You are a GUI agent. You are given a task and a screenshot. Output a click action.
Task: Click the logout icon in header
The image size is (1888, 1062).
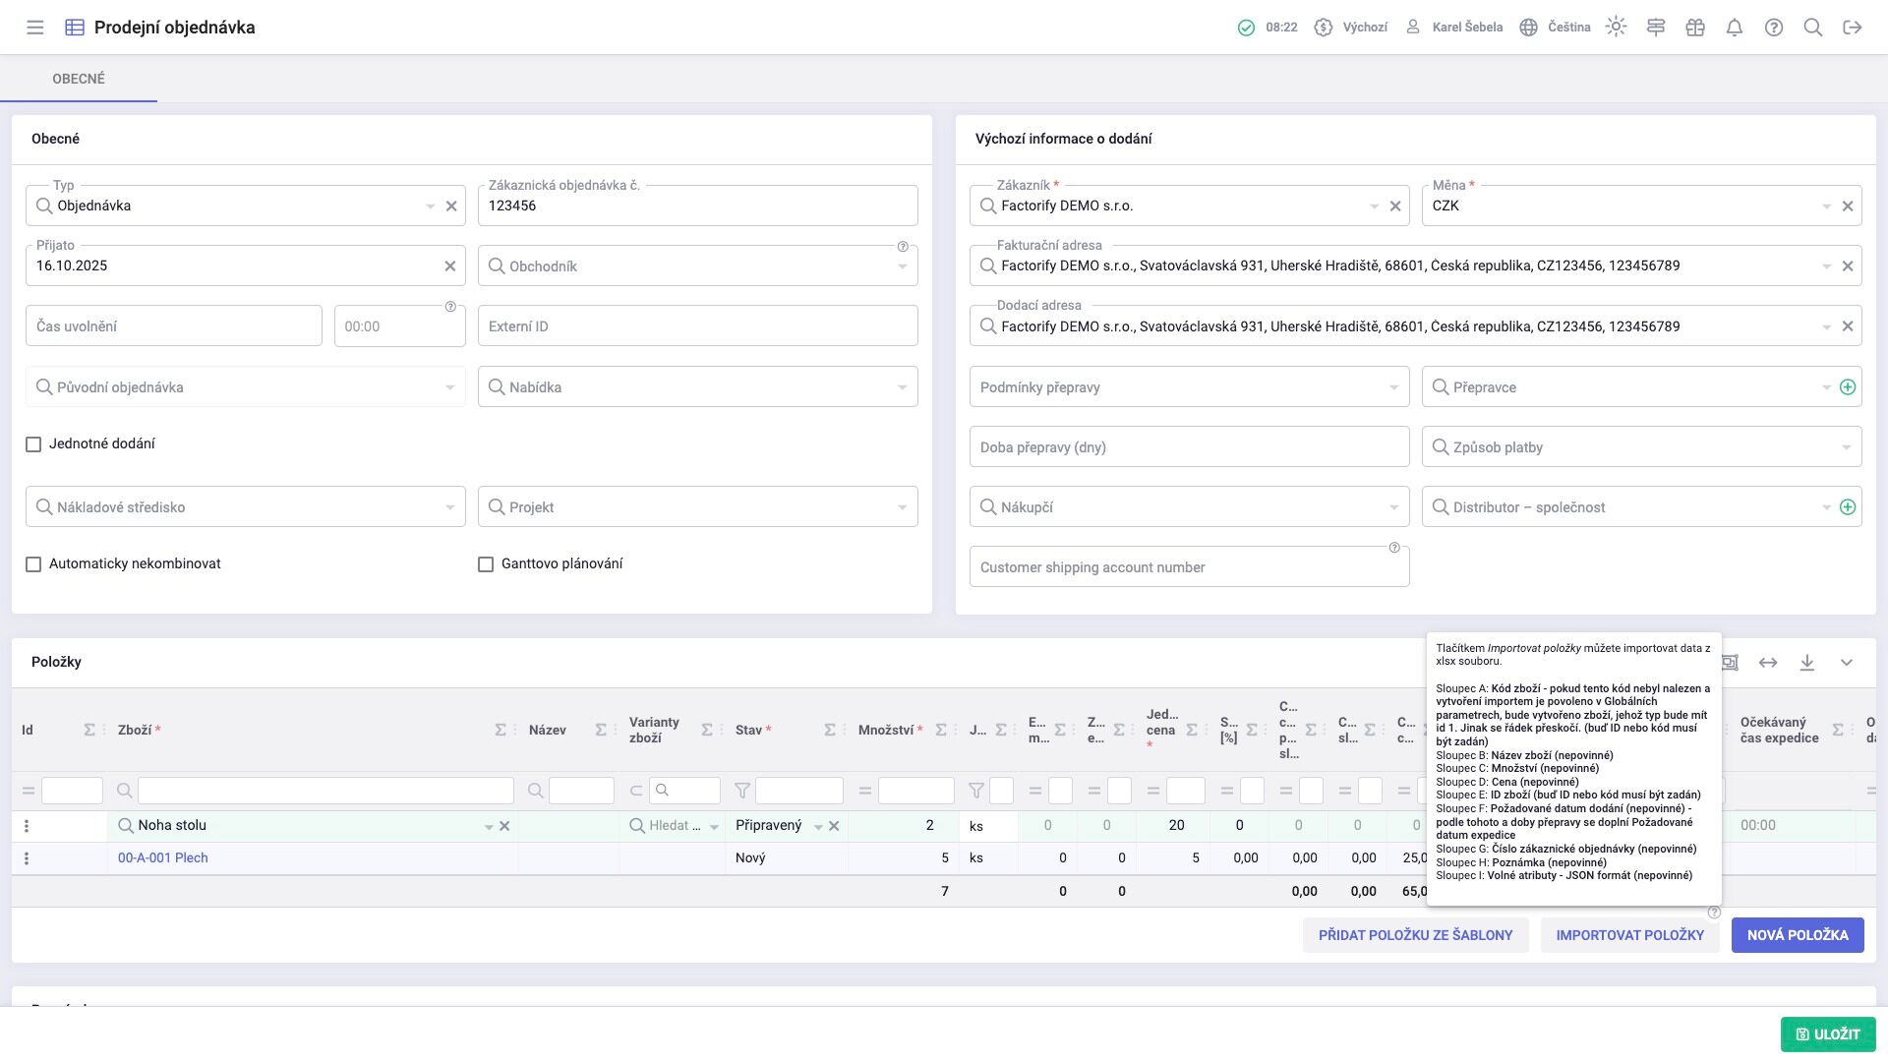pos(1853,28)
